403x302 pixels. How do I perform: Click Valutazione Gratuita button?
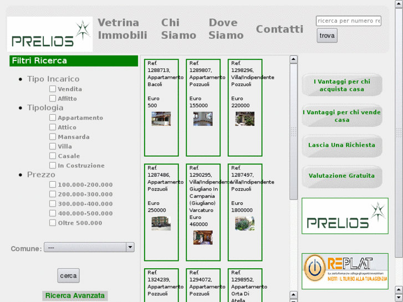[x=342, y=176]
